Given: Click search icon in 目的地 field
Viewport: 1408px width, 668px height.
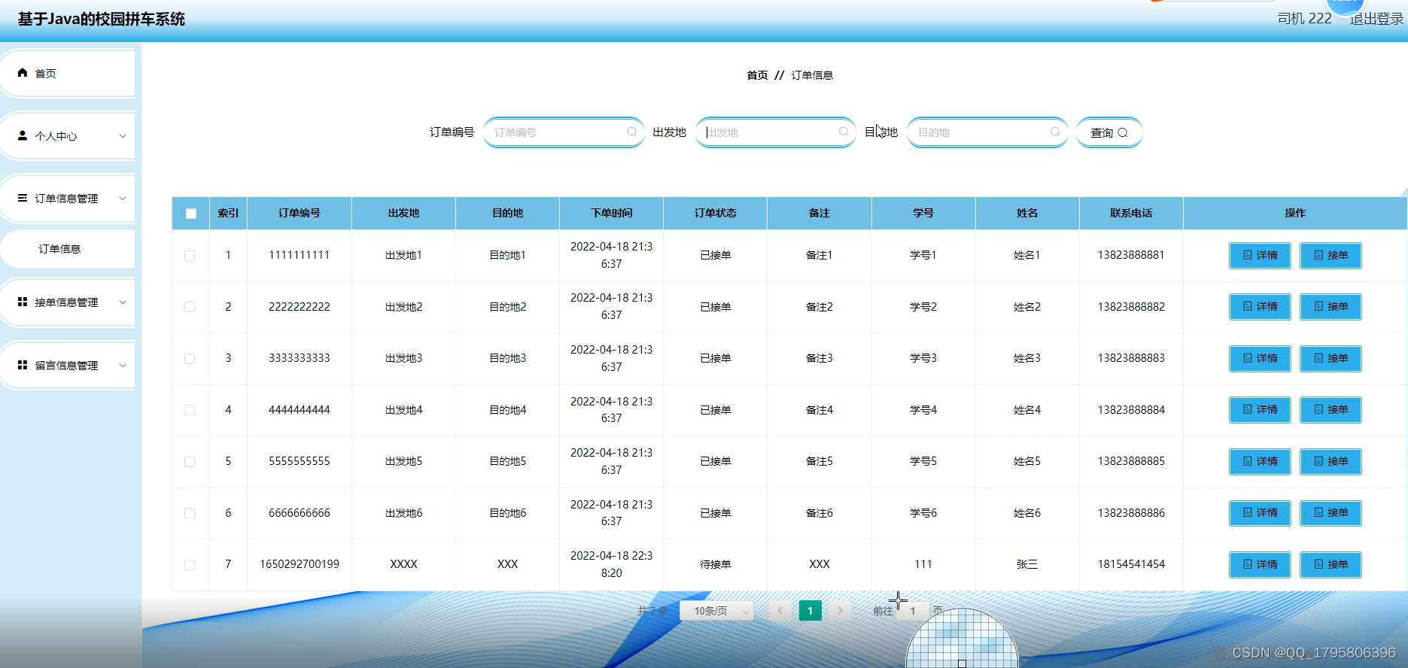Looking at the screenshot, I should point(1055,132).
